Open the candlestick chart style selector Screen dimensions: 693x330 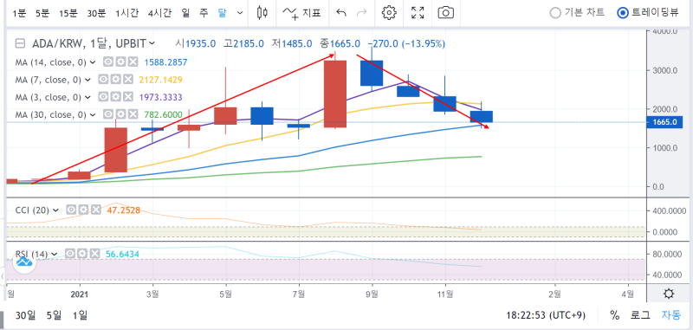pyautogui.click(x=262, y=13)
